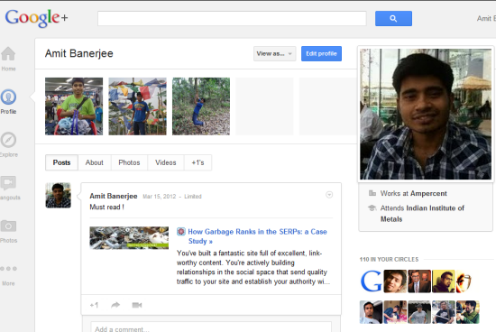Open the second avatar in the top circles row
496x332 pixels.
(395, 281)
